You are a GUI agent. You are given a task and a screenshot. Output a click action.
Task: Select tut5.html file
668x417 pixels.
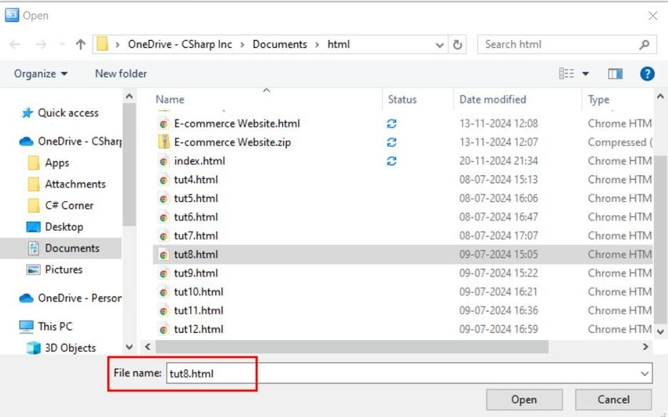tap(196, 198)
